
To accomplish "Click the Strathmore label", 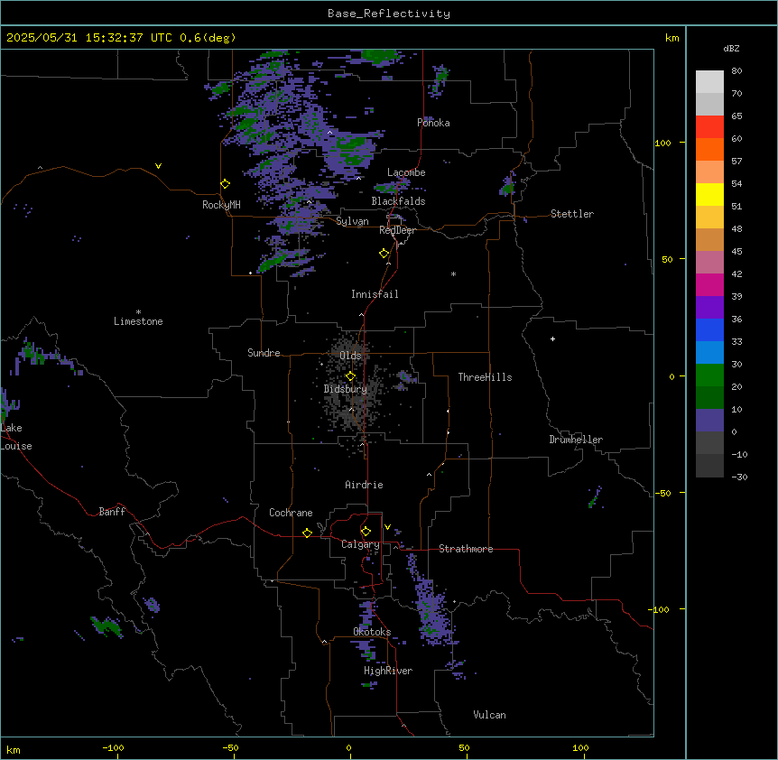I will point(466,549).
